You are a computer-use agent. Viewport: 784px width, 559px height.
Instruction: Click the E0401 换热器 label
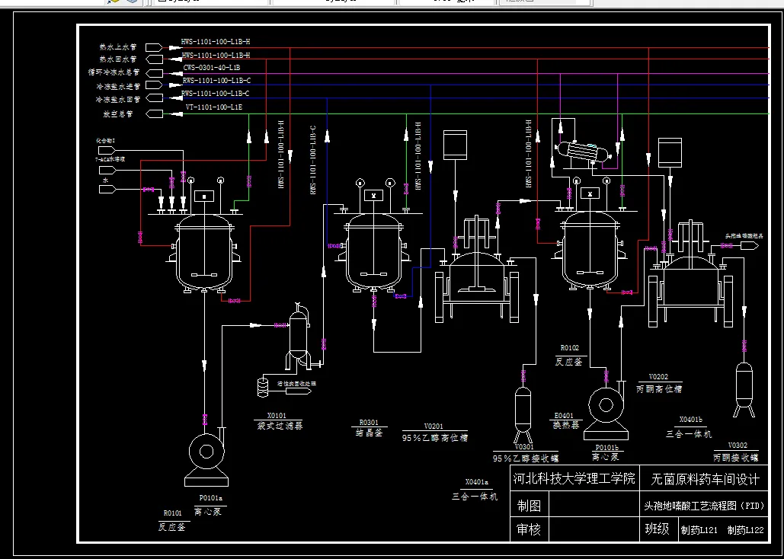click(x=566, y=421)
